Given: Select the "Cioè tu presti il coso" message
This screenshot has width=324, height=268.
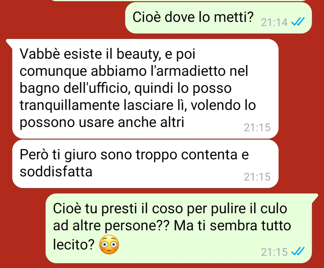Looking at the screenshot, I should (182, 228).
